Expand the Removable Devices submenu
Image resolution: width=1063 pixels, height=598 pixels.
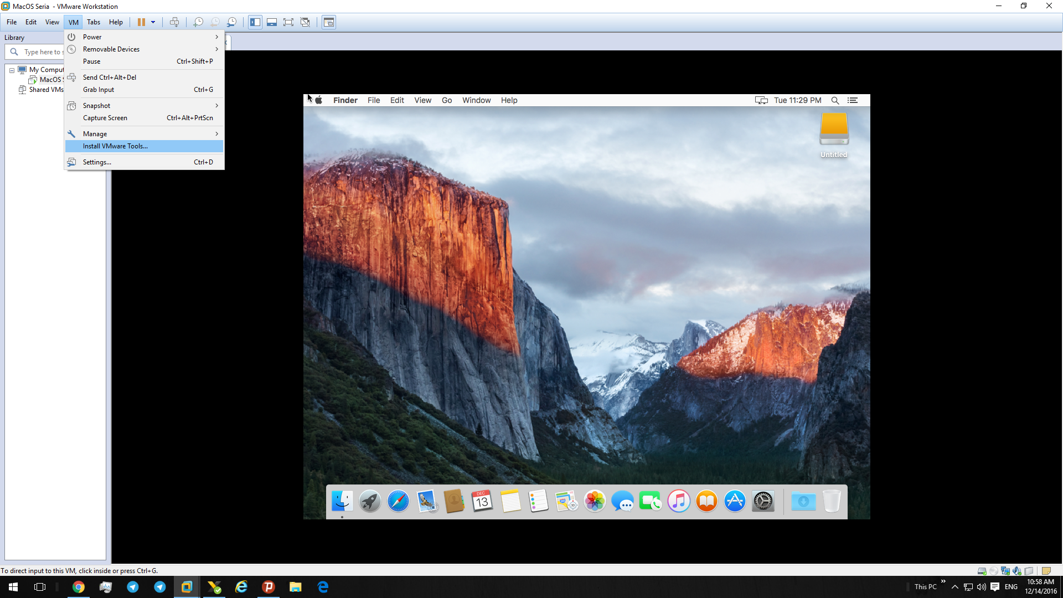pyautogui.click(x=144, y=49)
